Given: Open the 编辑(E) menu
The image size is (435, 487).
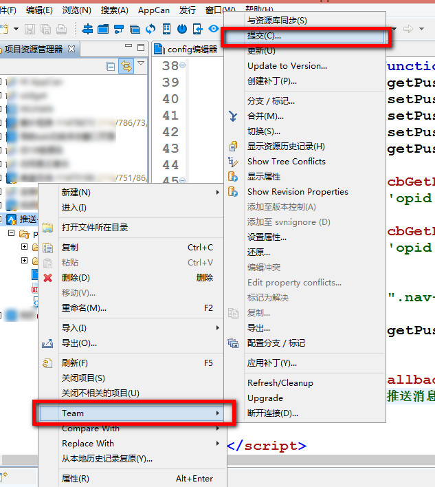Looking at the screenshot, I should [x=39, y=10].
